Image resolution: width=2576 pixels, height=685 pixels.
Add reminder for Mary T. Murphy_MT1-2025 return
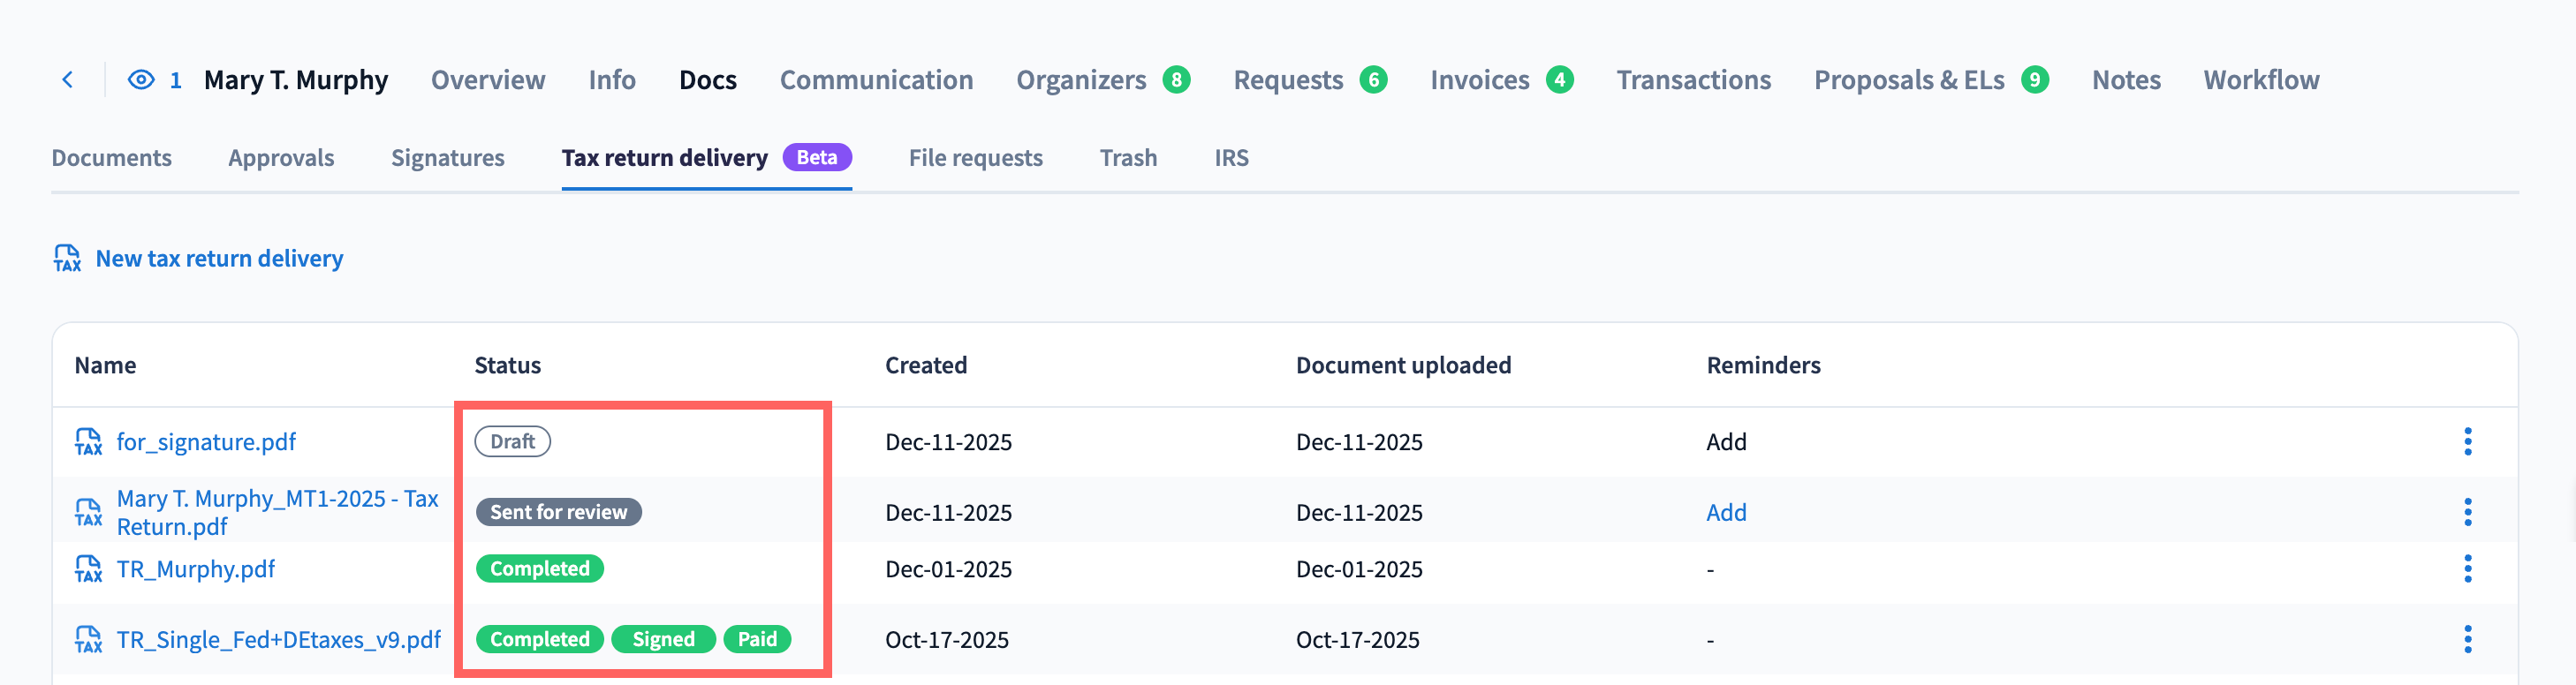click(1726, 512)
